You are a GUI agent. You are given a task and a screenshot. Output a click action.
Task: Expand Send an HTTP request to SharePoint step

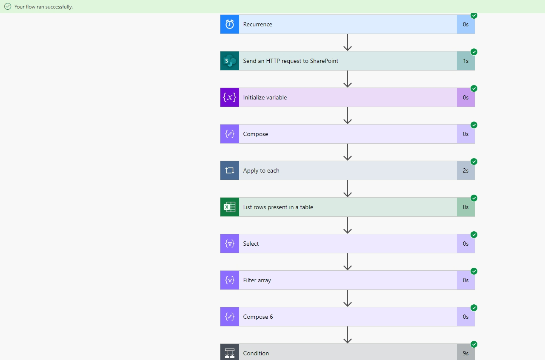point(348,61)
